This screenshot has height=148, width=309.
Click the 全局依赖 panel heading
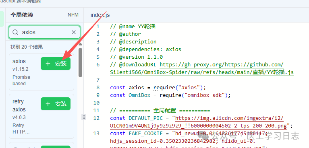[22, 15]
